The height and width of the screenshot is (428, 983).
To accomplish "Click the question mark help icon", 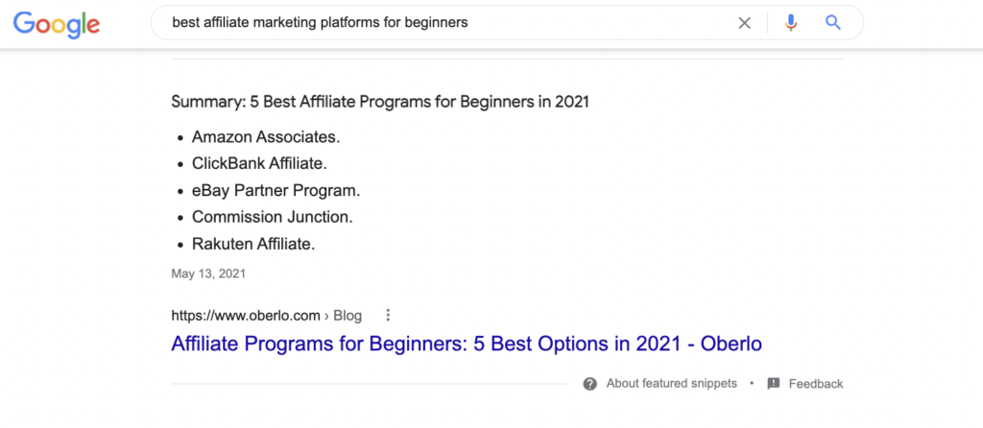I will 590,384.
